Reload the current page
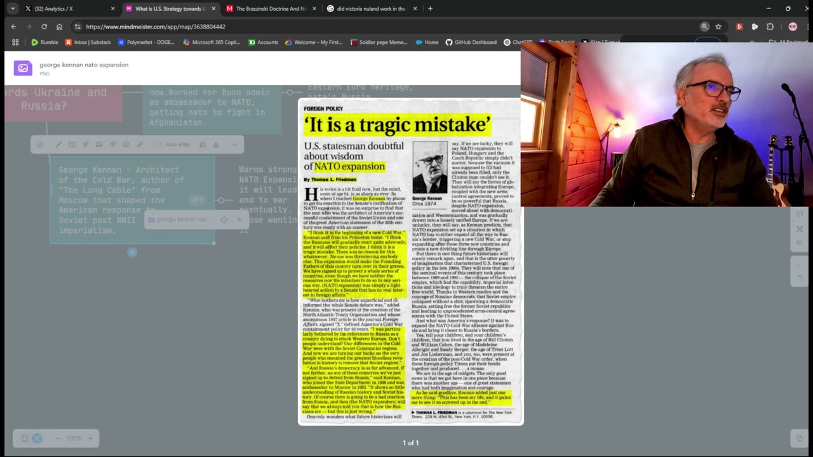 [44, 27]
